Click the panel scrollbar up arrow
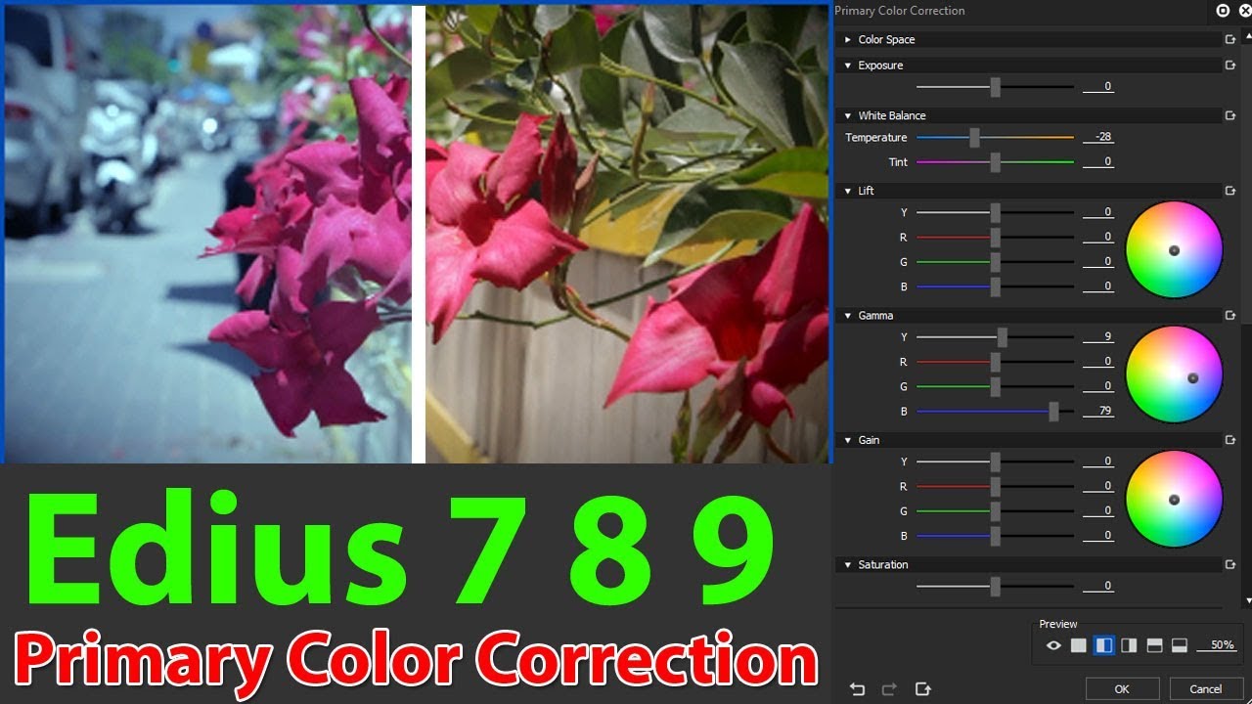 click(1248, 35)
